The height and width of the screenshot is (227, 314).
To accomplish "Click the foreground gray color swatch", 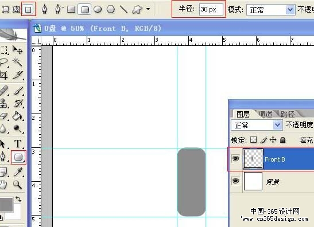I will click(x=6, y=205).
